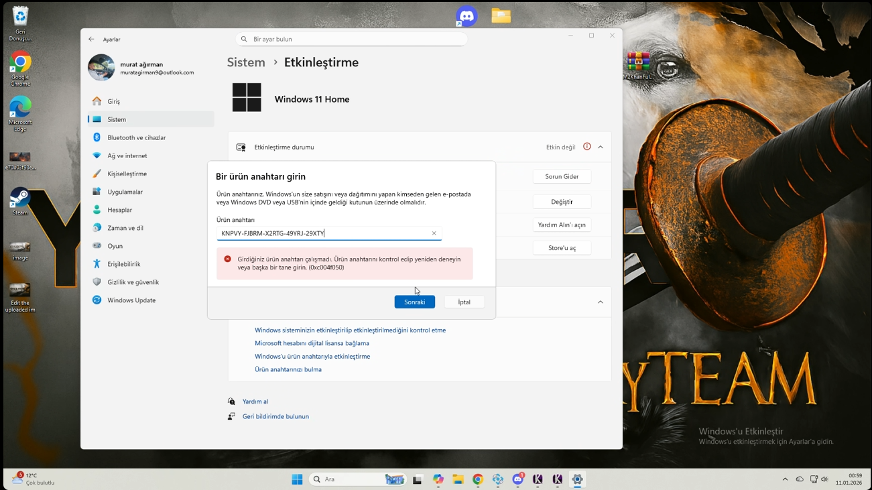This screenshot has height=490, width=872.
Task: Go back to Sistem via breadcrumb
Action: pyautogui.click(x=246, y=62)
